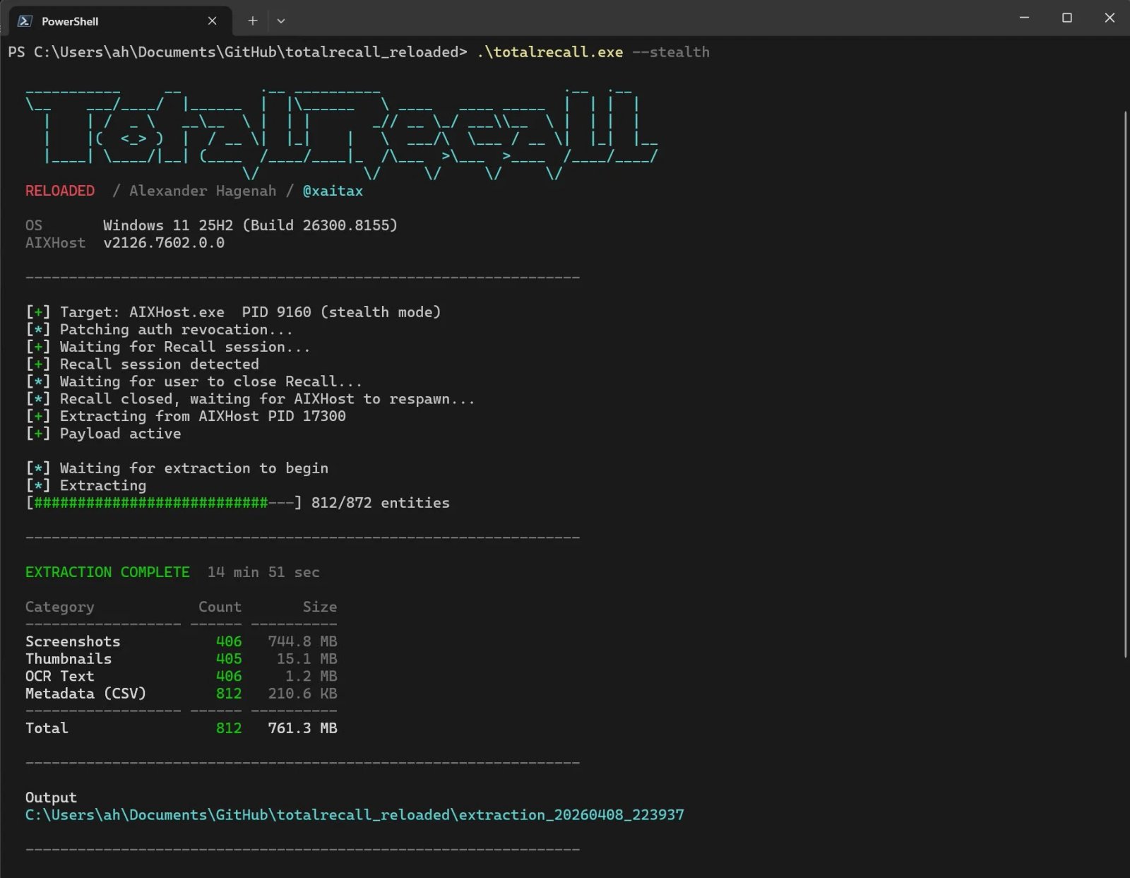Click the .\totalrecall.exe command text
1130x878 pixels.
(549, 52)
